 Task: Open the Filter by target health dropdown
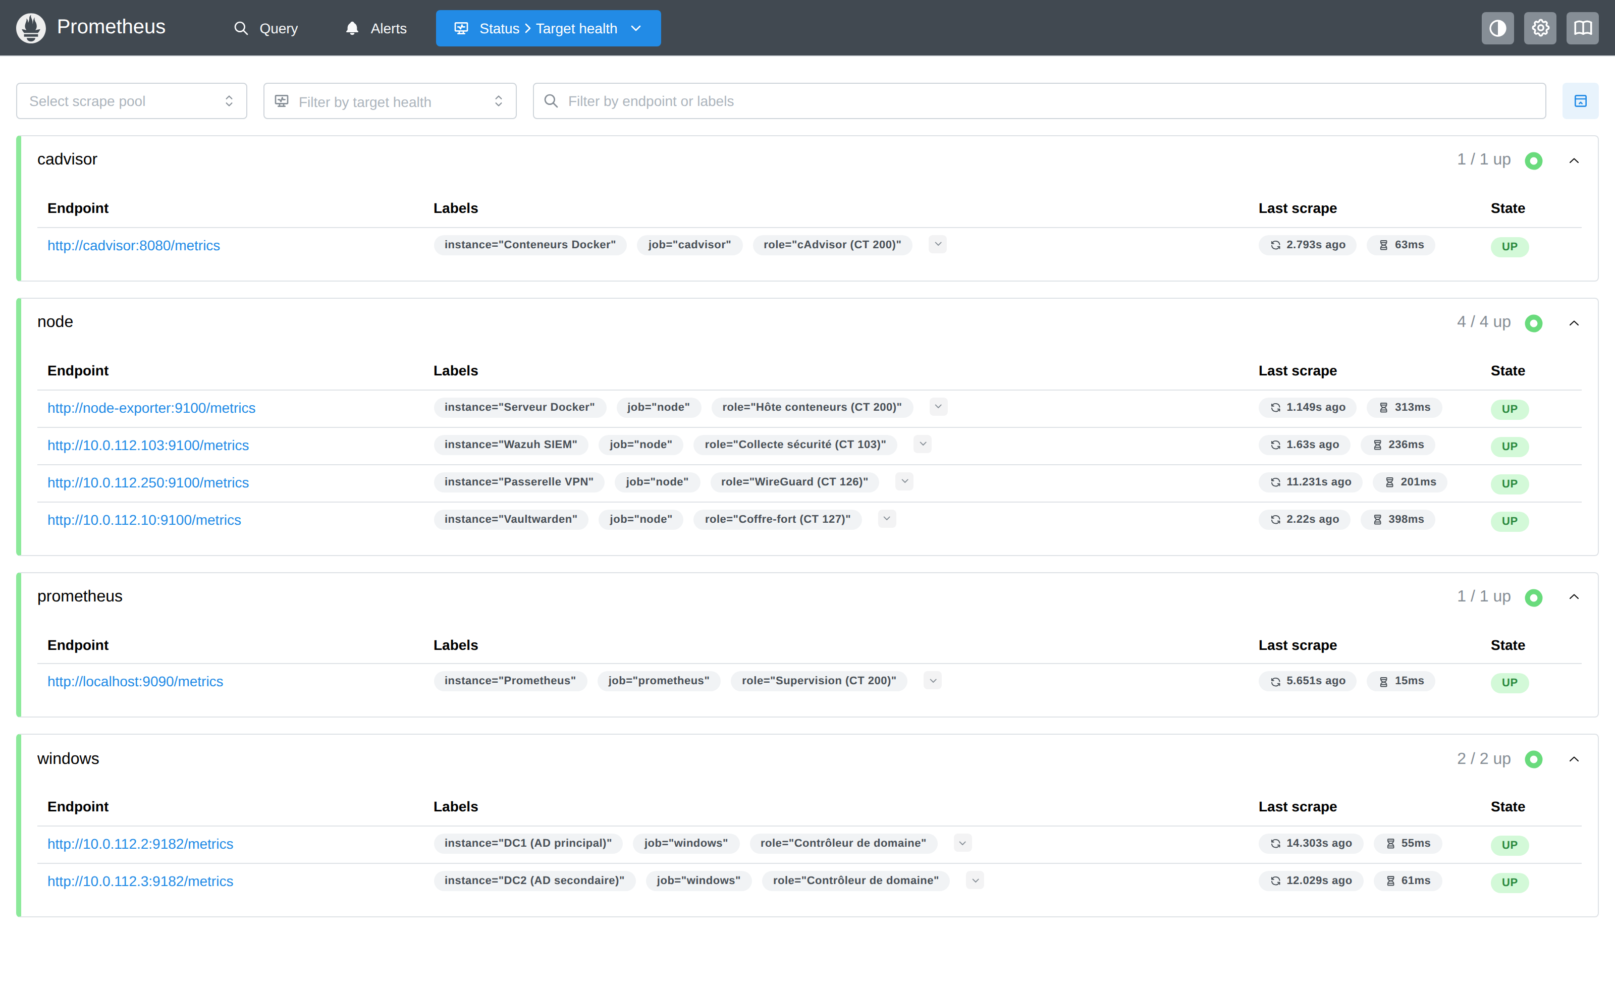coord(390,101)
